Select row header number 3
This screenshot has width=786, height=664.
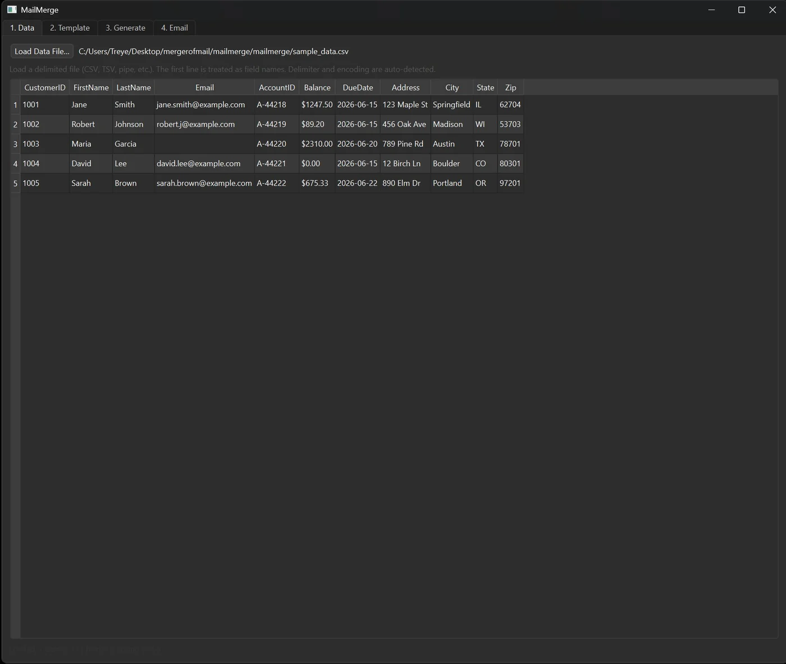(15, 144)
